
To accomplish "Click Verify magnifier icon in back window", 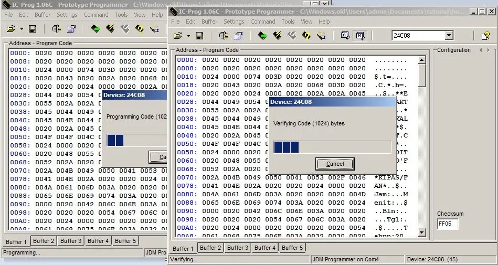I will [140, 29].
